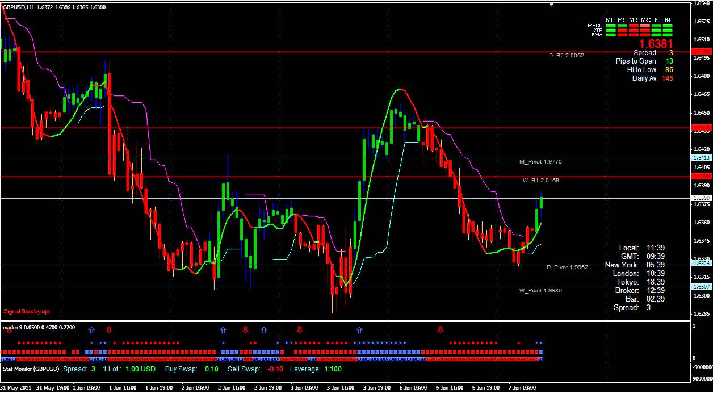The image size is (713, 393).
Task: Click the last blue up arrow in madro-9 panel
Action: (x=359, y=329)
